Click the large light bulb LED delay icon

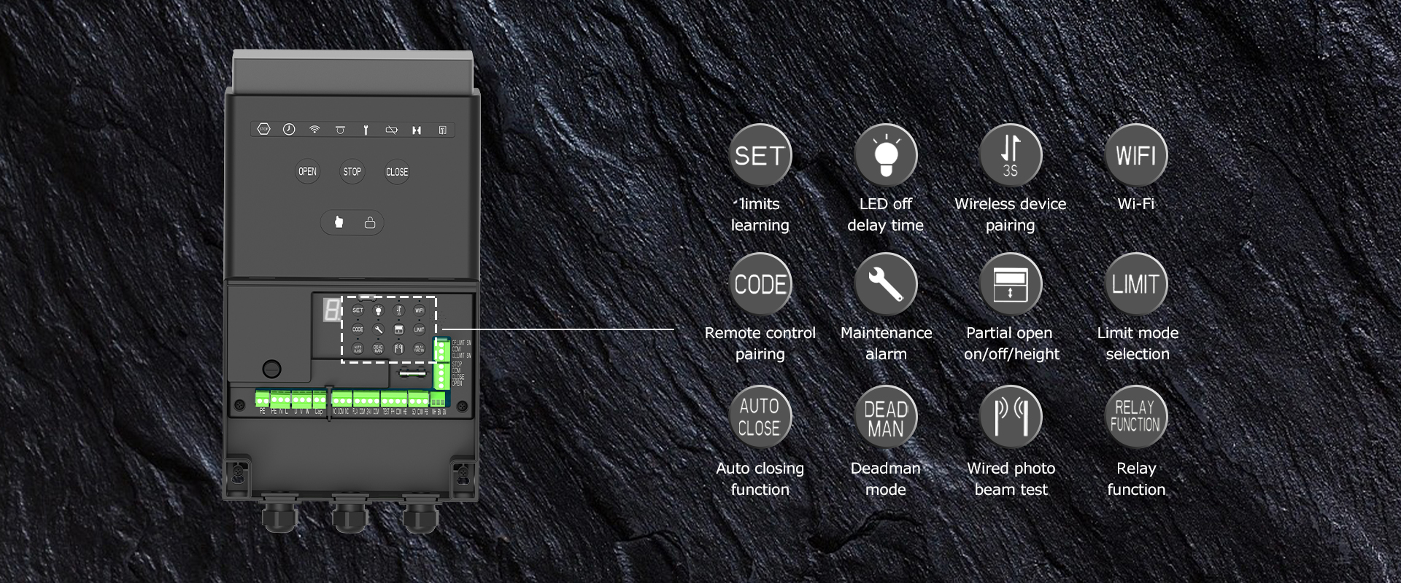[x=885, y=155]
